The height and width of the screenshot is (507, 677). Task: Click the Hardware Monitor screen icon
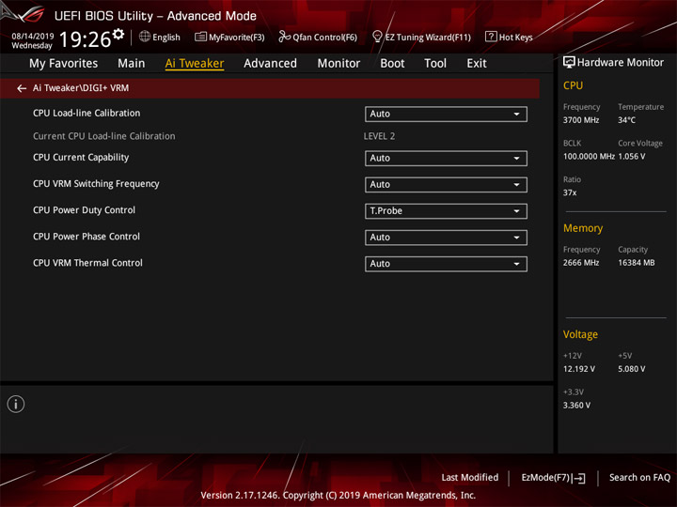(569, 63)
